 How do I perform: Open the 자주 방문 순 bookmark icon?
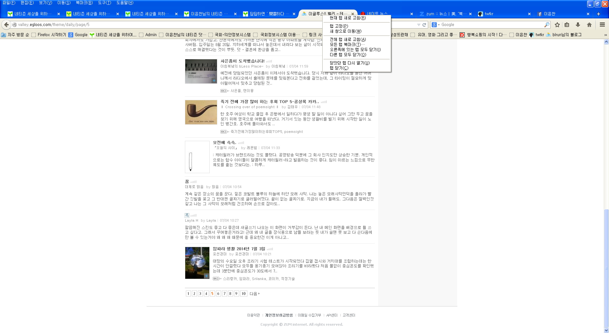(x=15, y=35)
